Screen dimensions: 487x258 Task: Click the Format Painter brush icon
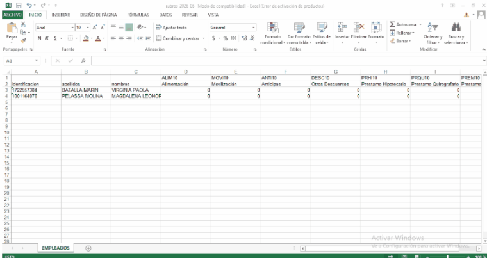tap(23, 40)
